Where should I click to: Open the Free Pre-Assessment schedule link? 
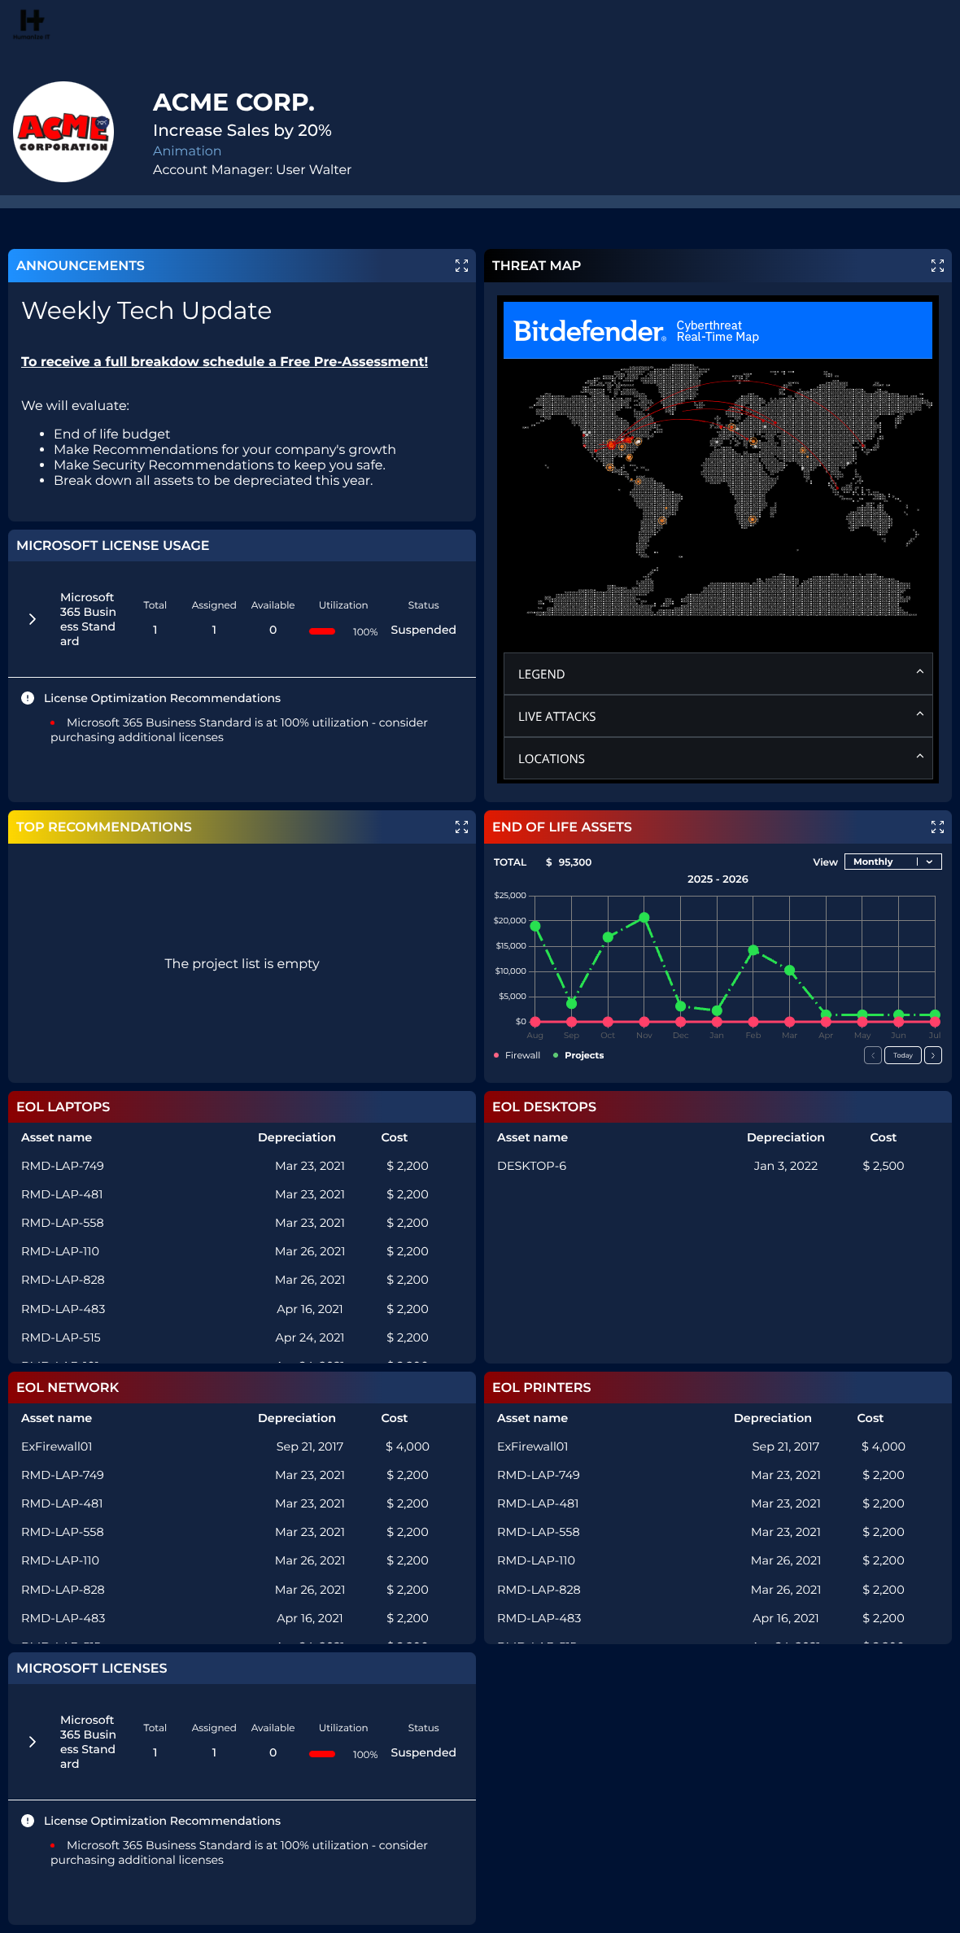click(x=225, y=361)
